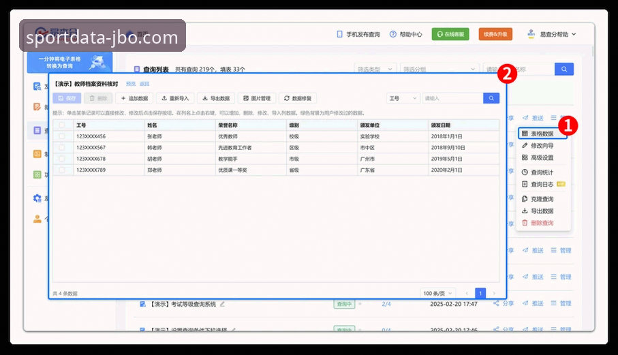The height and width of the screenshot is (355, 618).
Task: Click the 一分钟将电子表格转换为查询 banner
Action: [x=69, y=62]
